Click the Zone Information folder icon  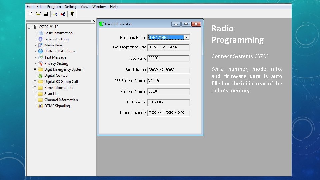(41, 88)
